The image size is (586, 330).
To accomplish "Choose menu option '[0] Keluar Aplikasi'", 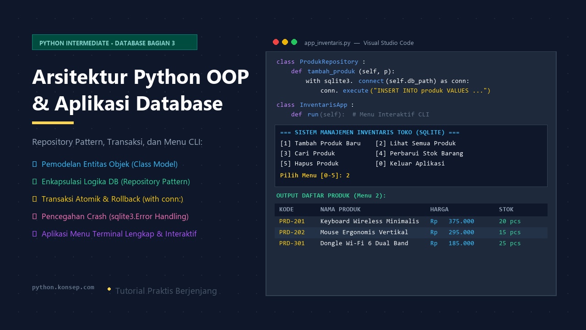I will pos(410,164).
